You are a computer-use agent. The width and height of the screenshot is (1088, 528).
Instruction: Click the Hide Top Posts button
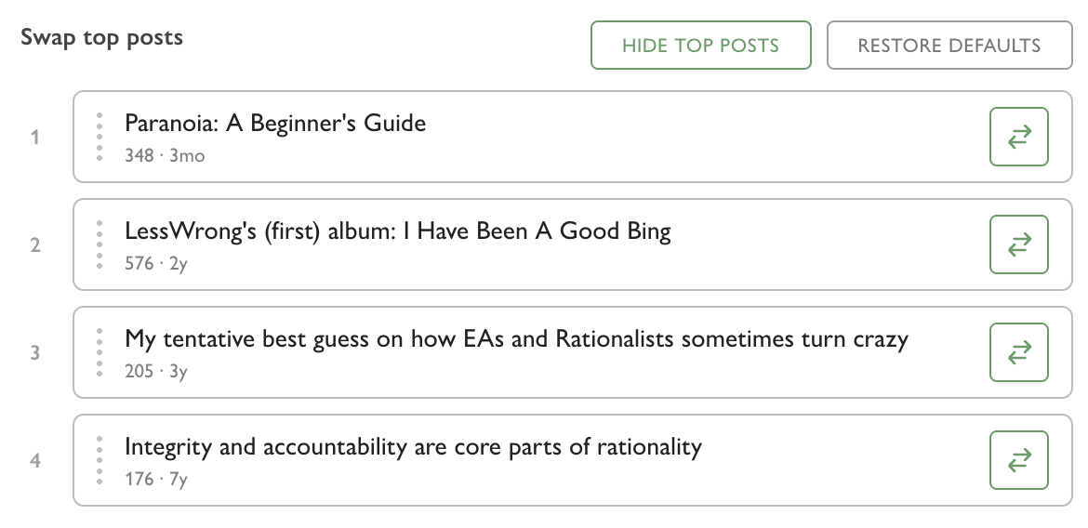[x=700, y=46]
